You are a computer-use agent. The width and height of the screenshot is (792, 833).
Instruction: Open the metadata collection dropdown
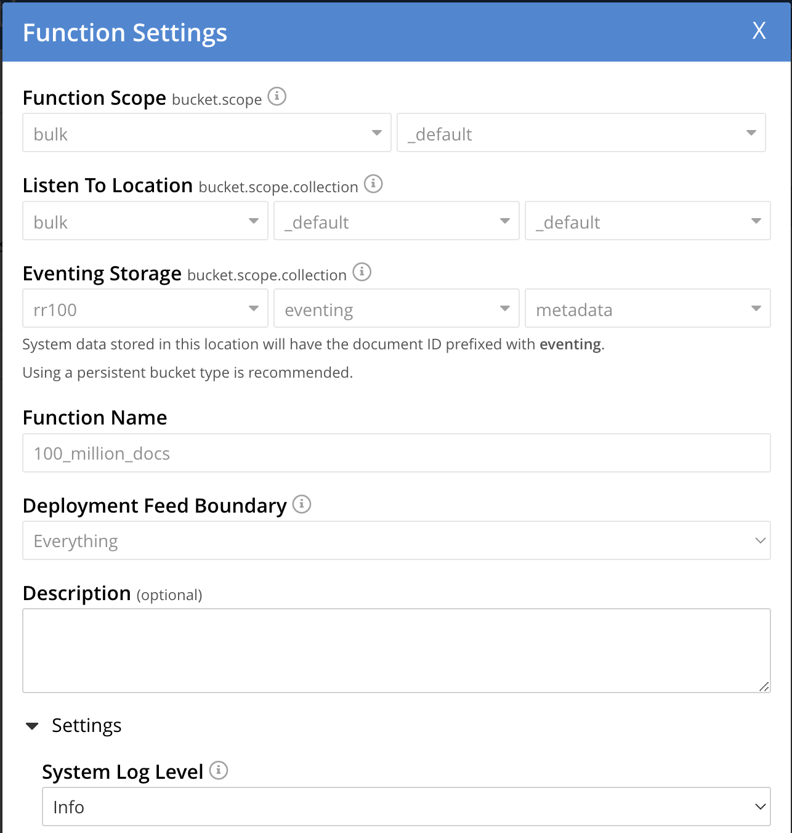coord(647,309)
